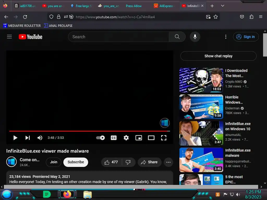The height and width of the screenshot is (200, 267).
Task: Open Horrible Windows... video by Enderman
Action: 201,107
